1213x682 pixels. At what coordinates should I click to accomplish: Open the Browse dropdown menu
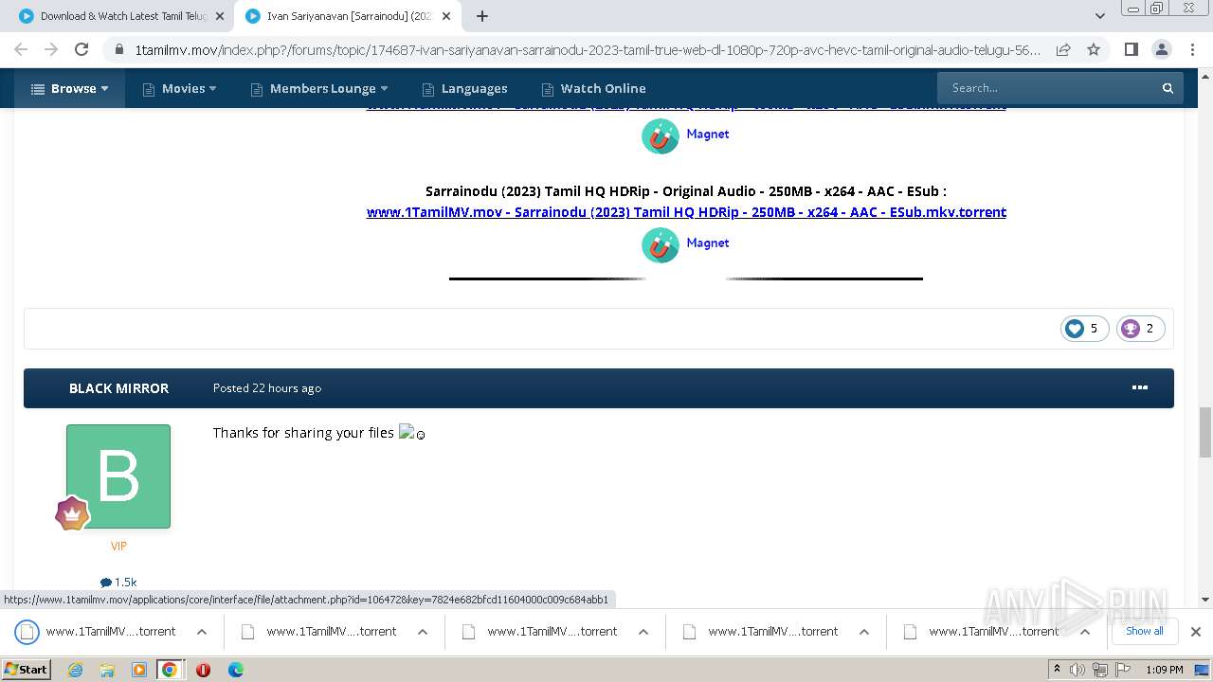[69, 88]
